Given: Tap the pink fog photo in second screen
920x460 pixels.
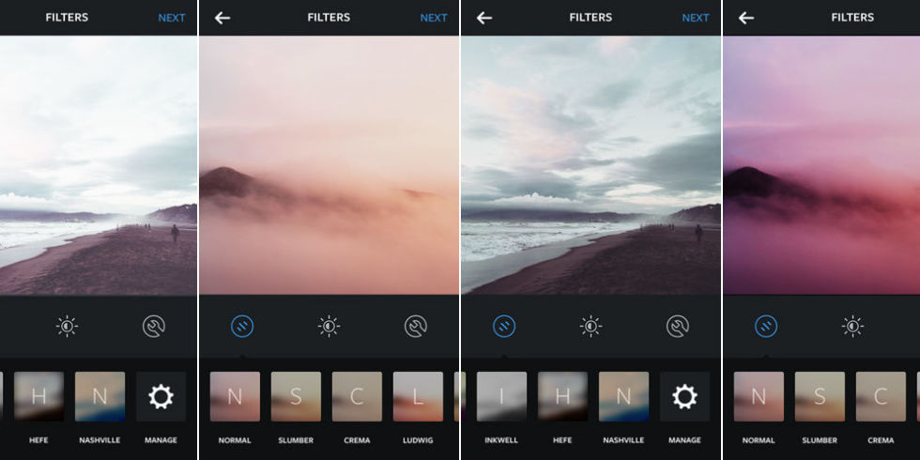Looking at the screenshot, I should coord(330,165).
